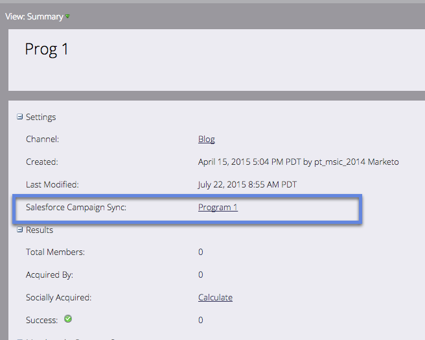Screen dimensions: 425x340
Task: Select the Results section heading
Action: point(40,230)
